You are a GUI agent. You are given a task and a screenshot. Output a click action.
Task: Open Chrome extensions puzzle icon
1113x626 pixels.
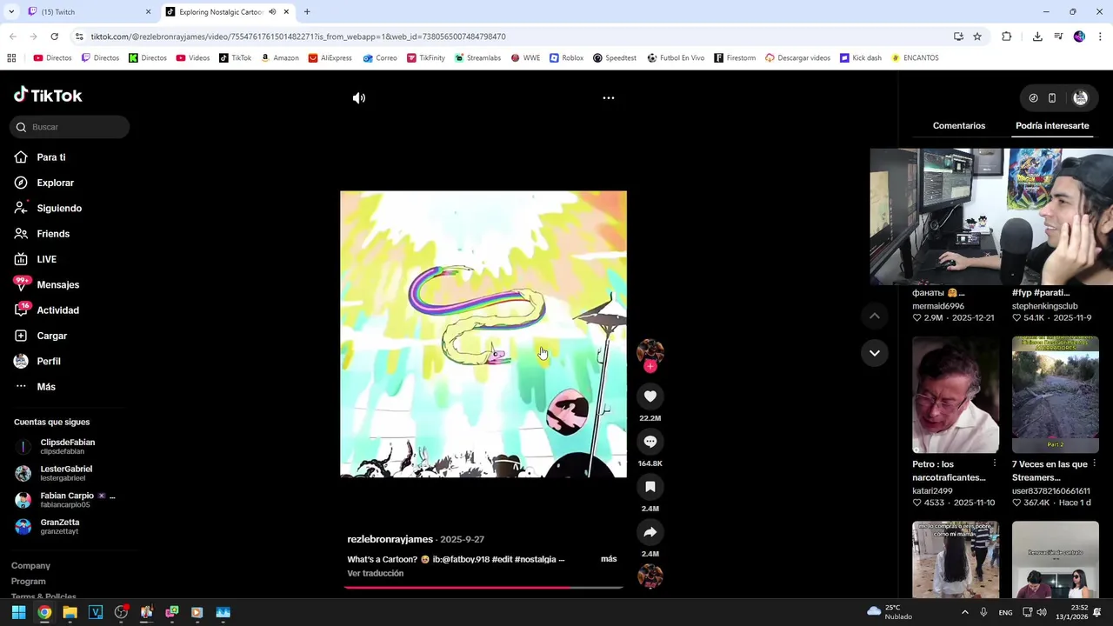tap(1007, 37)
